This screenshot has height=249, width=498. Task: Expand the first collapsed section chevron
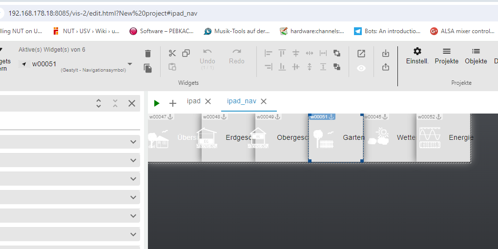[x=133, y=142]
